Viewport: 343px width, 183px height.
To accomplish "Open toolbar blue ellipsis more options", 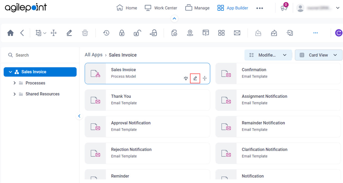I will coord(315,33).
